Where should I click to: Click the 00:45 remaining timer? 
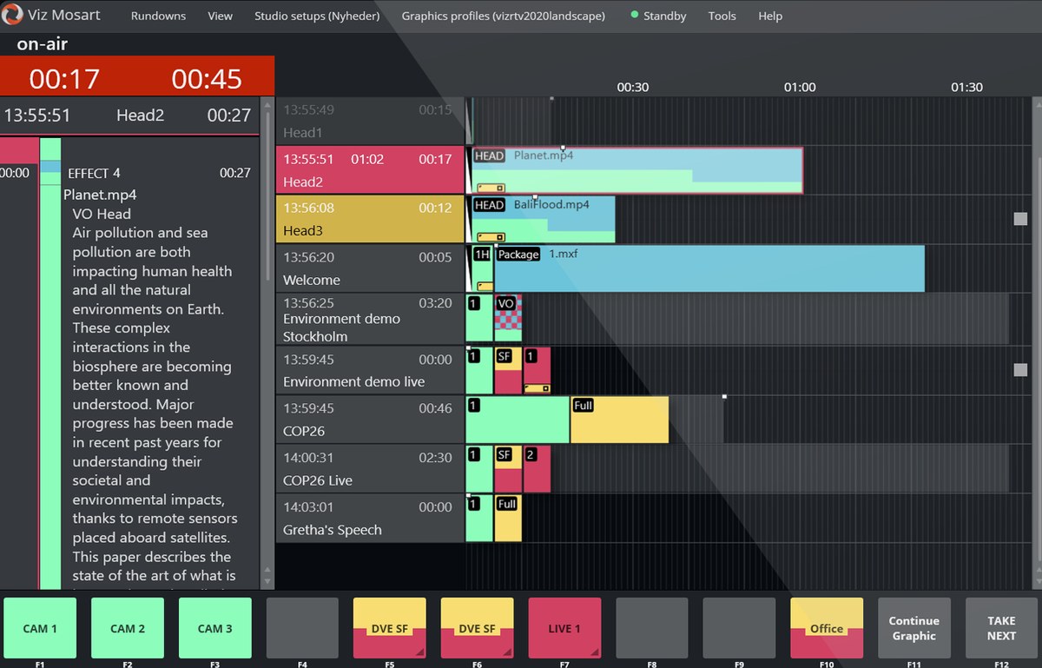(x=207, y=79)
